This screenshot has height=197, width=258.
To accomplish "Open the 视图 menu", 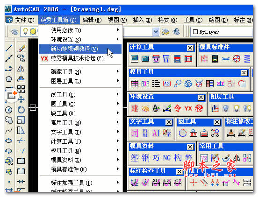I will point(117,20).
